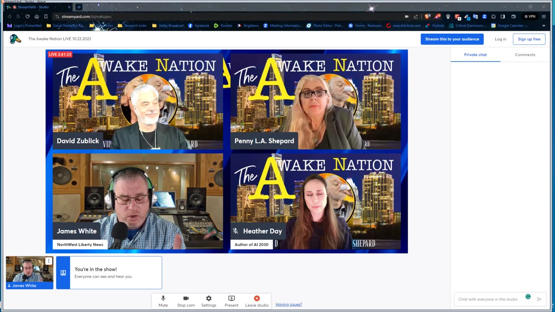Toggle the browser sidebar panel icon
Image resolution: width=555 pixels, height=312 pixels.
pos(503,16)
